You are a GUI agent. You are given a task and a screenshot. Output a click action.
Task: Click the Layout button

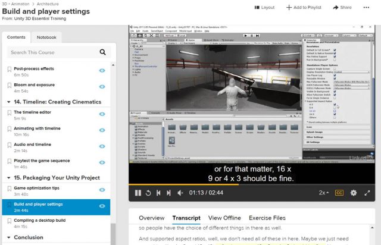click(x=264, y=8)
